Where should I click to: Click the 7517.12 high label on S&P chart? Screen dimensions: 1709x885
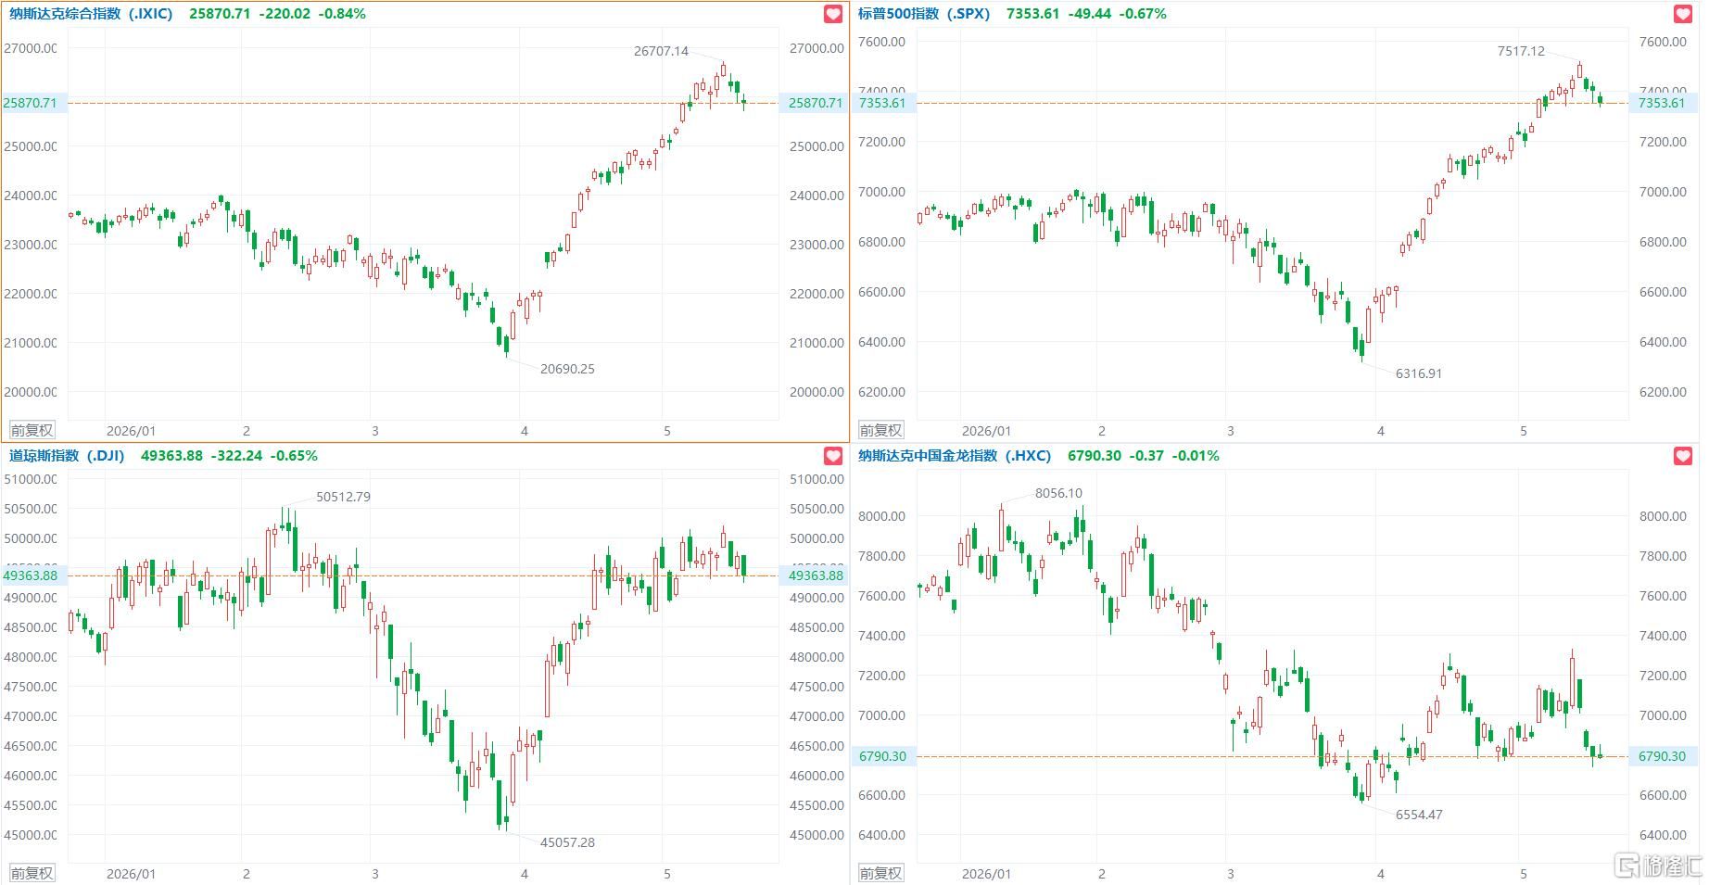pyautogui.click(x=1521, y=51)
